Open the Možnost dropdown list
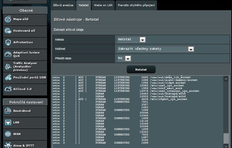232x148 pixels. (x=155, y=49)
